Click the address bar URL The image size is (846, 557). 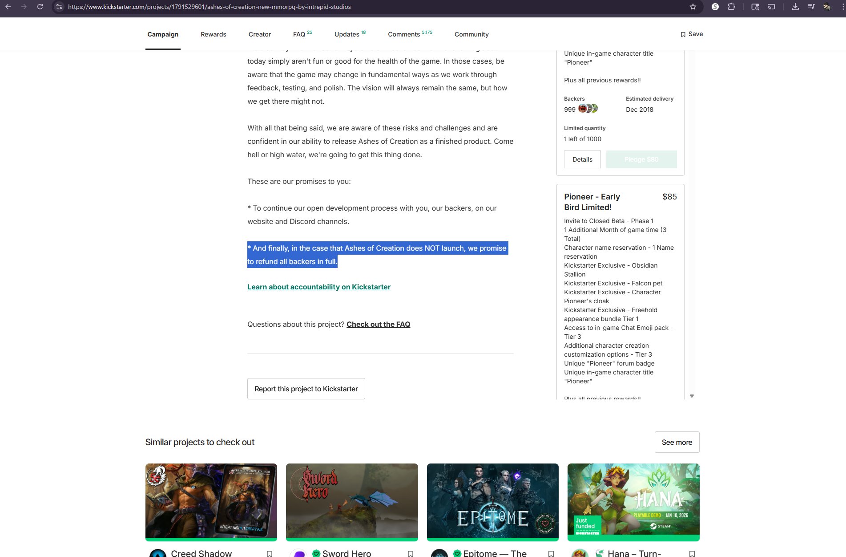pos(209,7)
